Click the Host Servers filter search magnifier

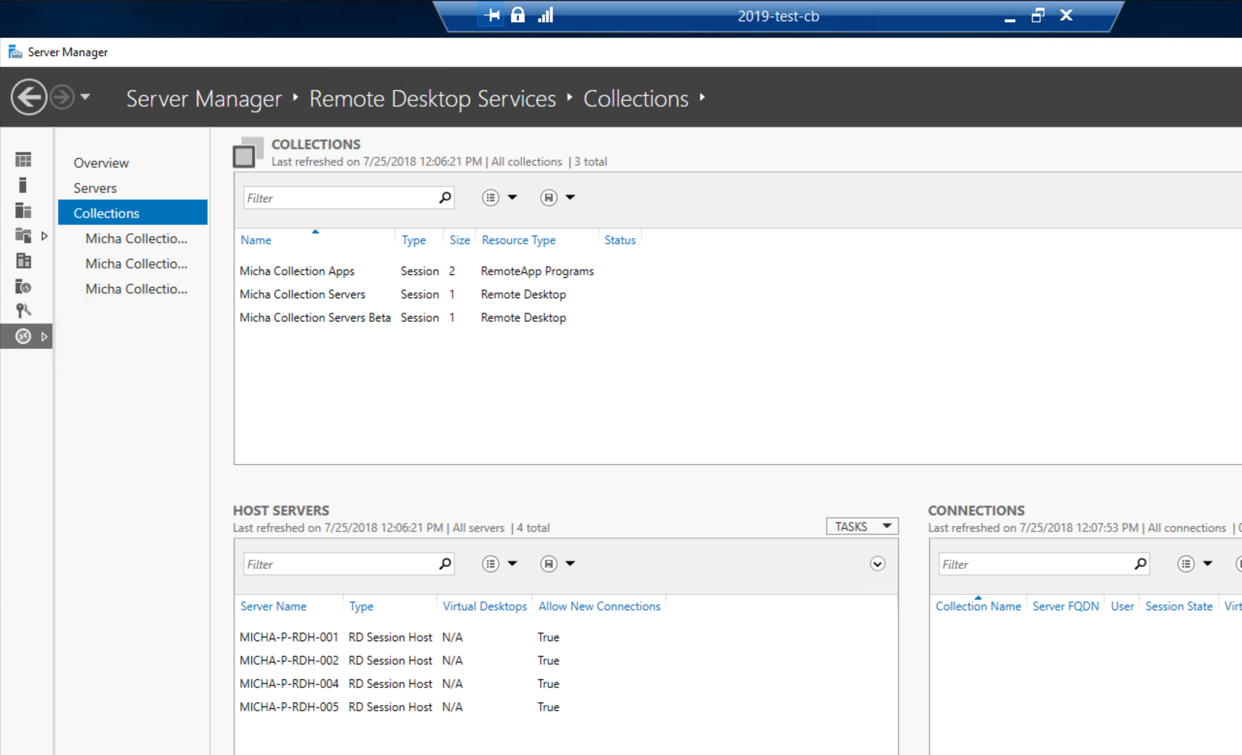445,564
